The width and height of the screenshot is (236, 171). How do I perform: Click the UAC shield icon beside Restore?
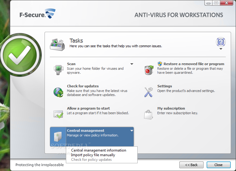click(160, 64)
